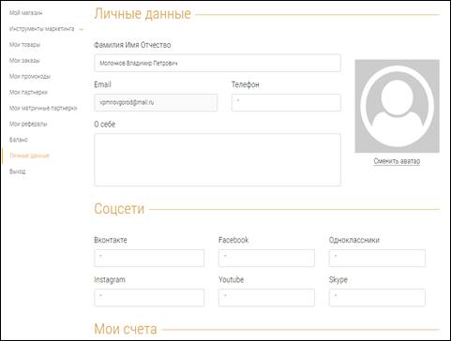Open Мои матричные партнерки
Image resolution: width=451 pixels, height=341 pixels.
click(x=43, y=109)
